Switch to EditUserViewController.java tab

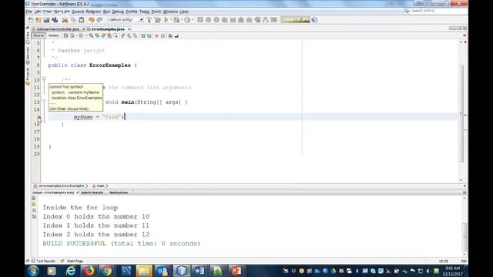pyautogui.click(x=58, y=29)
